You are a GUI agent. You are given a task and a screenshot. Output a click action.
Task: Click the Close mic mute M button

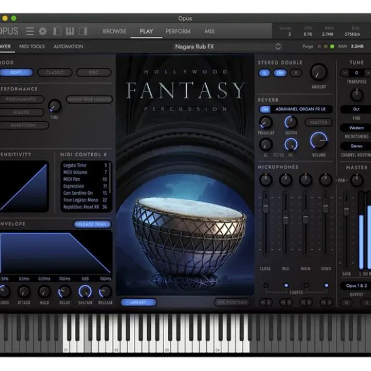pyautogui.click(x=263, y=302)
